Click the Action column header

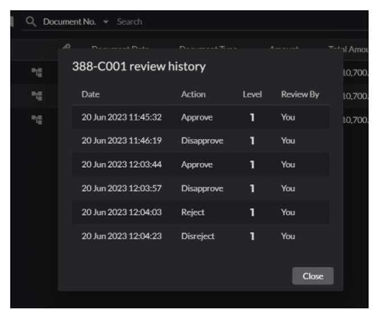193,94
